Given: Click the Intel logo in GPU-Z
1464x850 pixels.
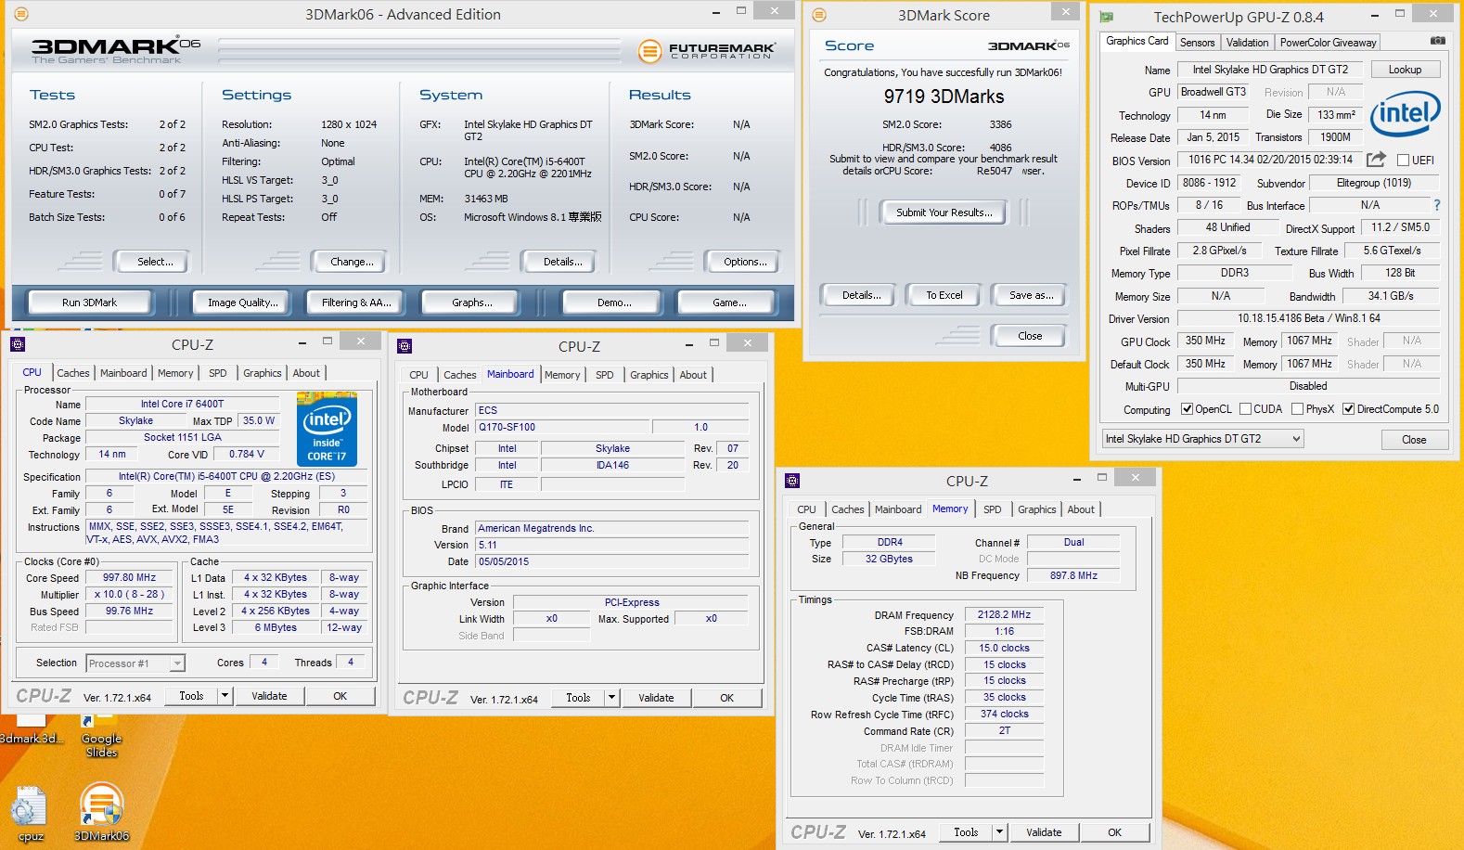Looking at the screenshot, I should tap(1405, 113).
